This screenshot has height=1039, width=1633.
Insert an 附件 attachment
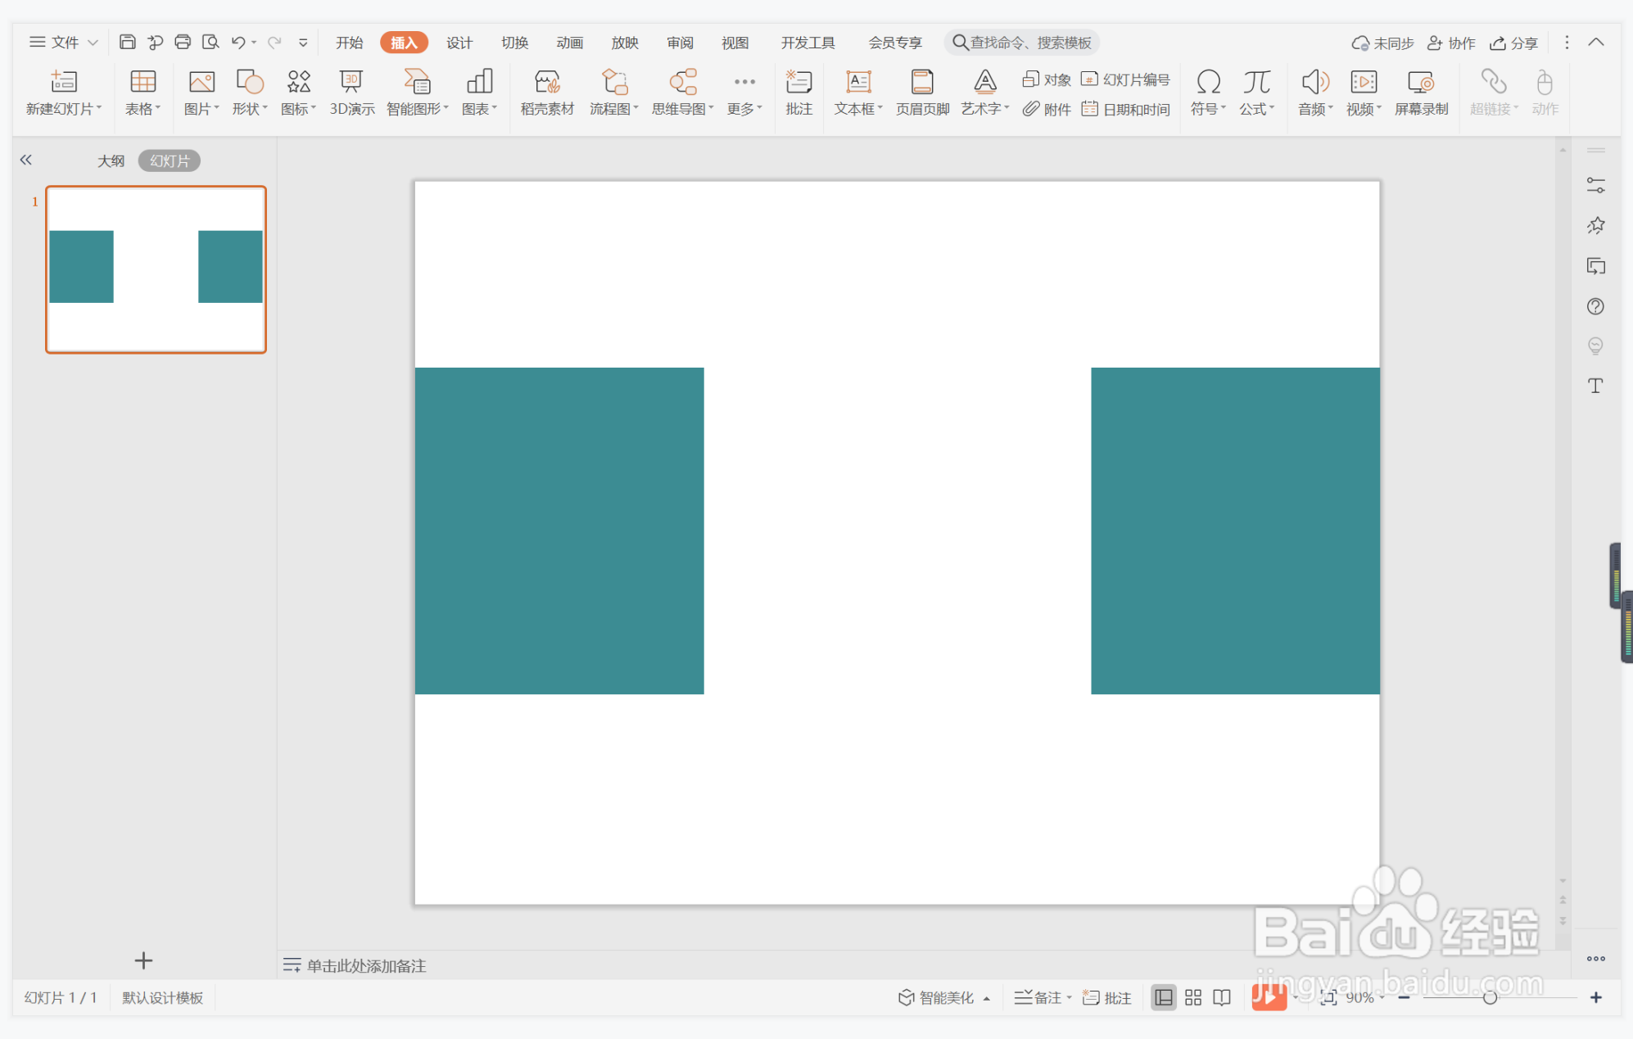point(1047,109)
